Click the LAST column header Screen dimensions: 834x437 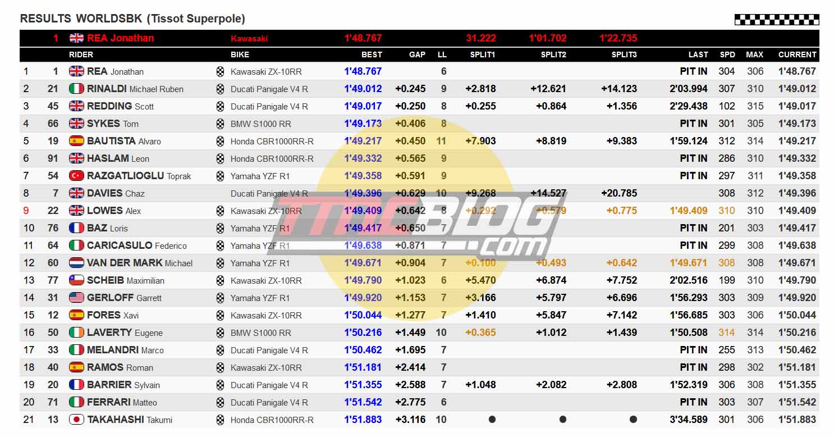tap(698, 54)
